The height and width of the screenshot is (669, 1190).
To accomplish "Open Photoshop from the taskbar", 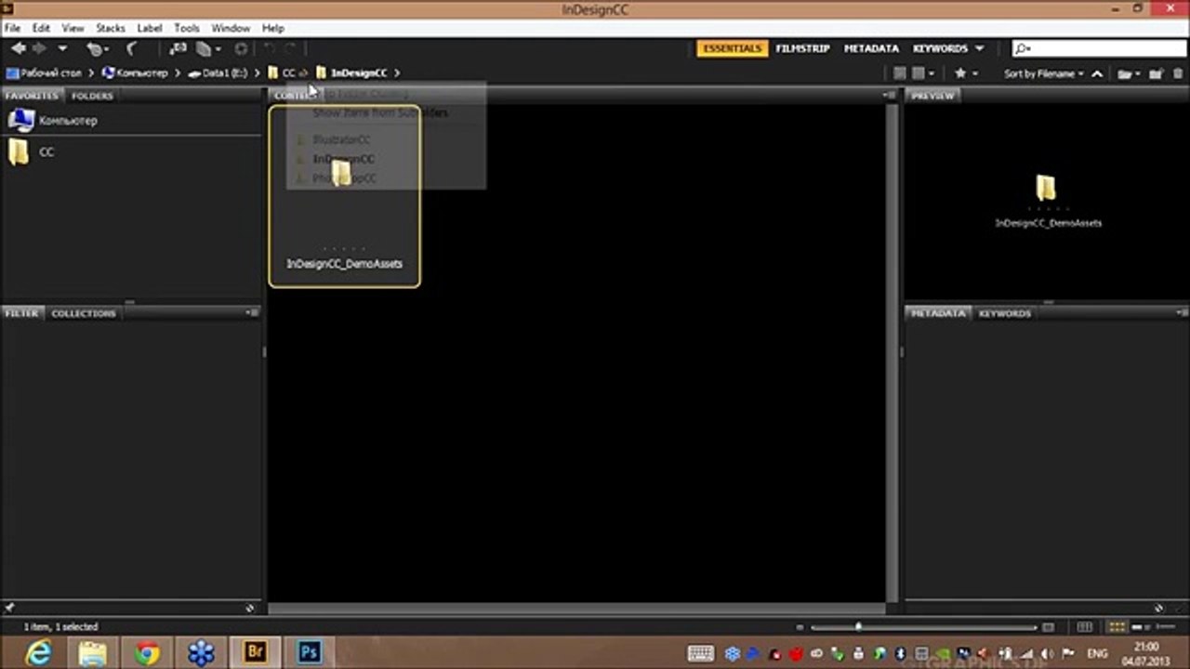I will click(309, 653).
